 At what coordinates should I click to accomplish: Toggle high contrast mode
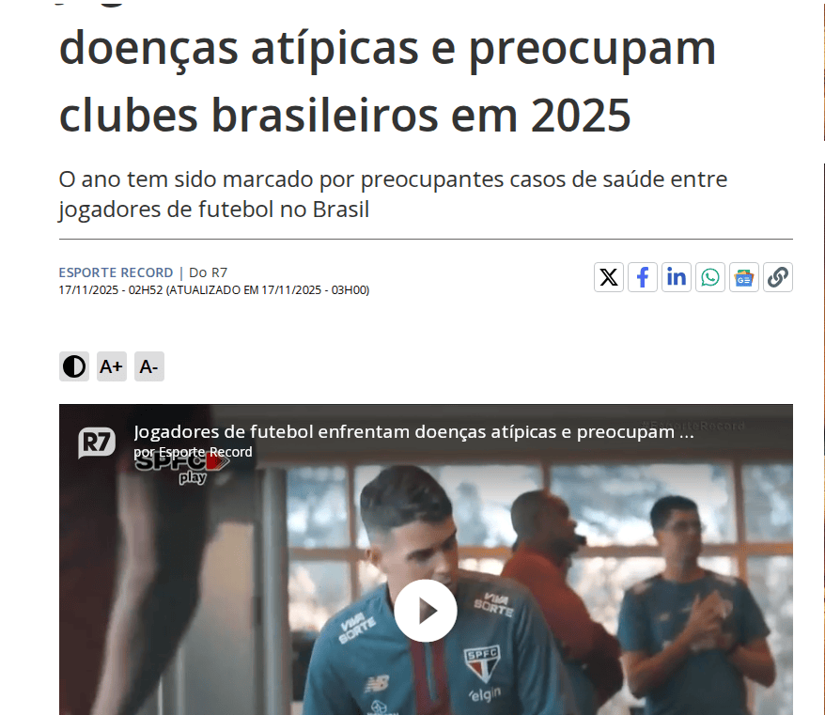(x=74, y=366)
